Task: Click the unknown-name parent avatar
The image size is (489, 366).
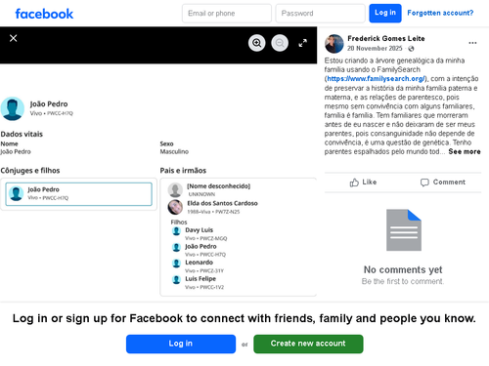Action: [175, 190]
